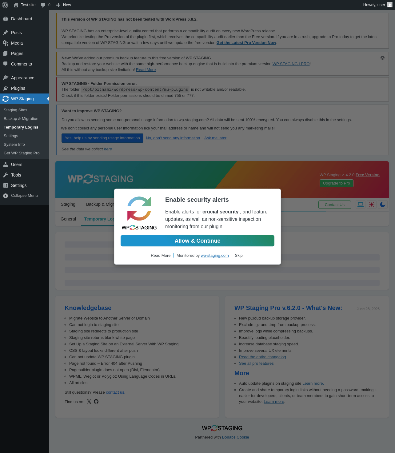The image size is (395, 453).
Task: Follow Get the Latest Pro Version Now link
Action: 246,43
